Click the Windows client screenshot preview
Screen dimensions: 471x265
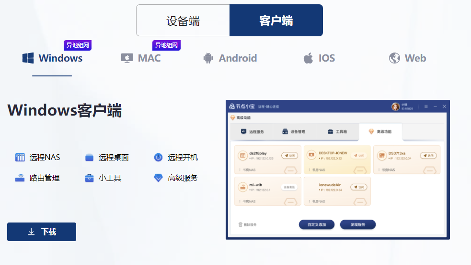pyautogui.click(x=337, y=170)
